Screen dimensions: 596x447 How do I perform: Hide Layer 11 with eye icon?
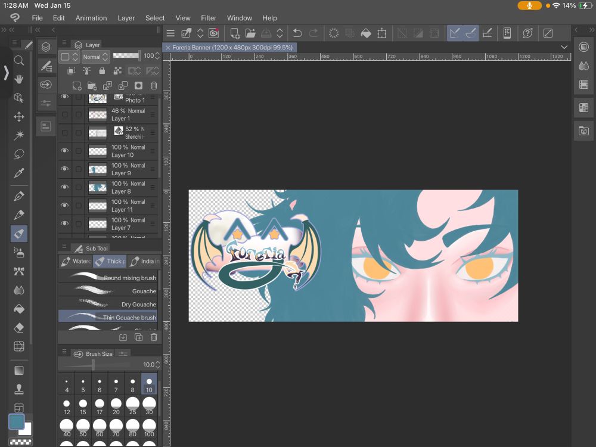64,205
